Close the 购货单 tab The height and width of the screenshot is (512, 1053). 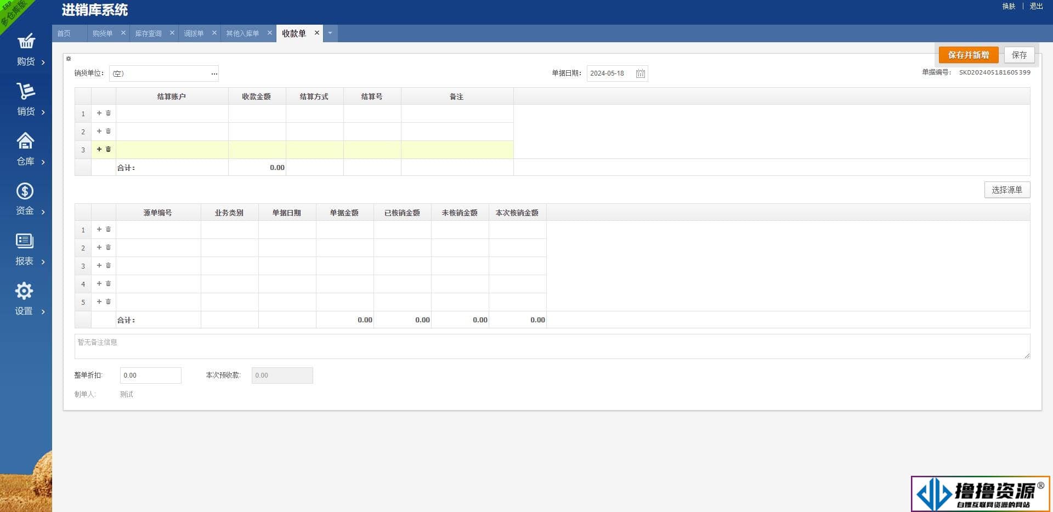pos(123,33)
